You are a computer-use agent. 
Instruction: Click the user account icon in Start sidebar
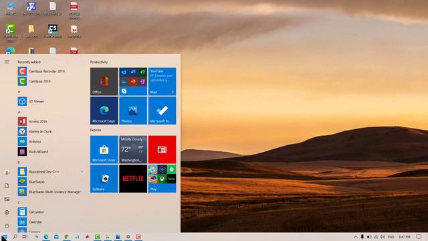tap(7, 172)
